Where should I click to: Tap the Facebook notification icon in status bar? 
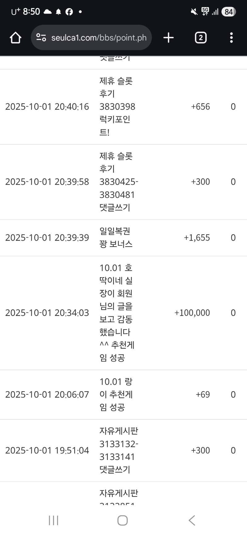pos(69,12)
